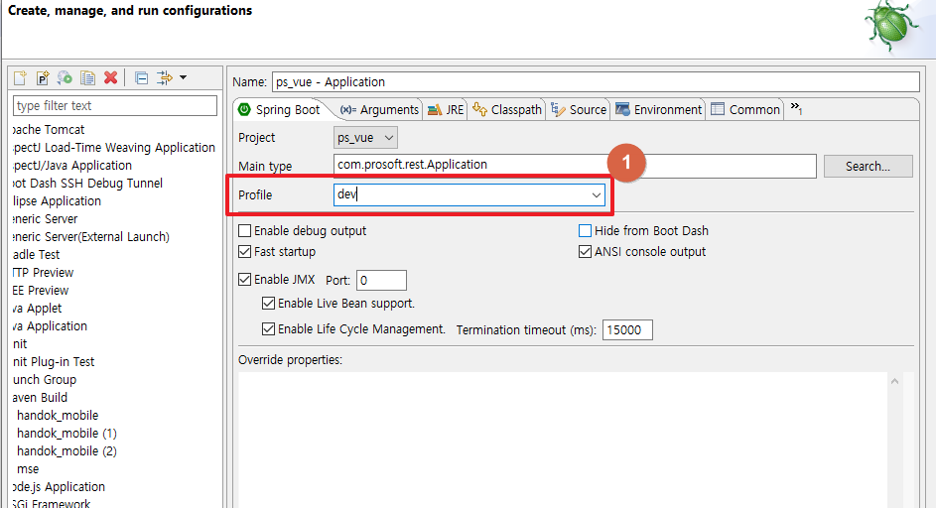Toggle the Enable JMX checkbox
Viewport: 936px width, 508px height.
(245, 280)
